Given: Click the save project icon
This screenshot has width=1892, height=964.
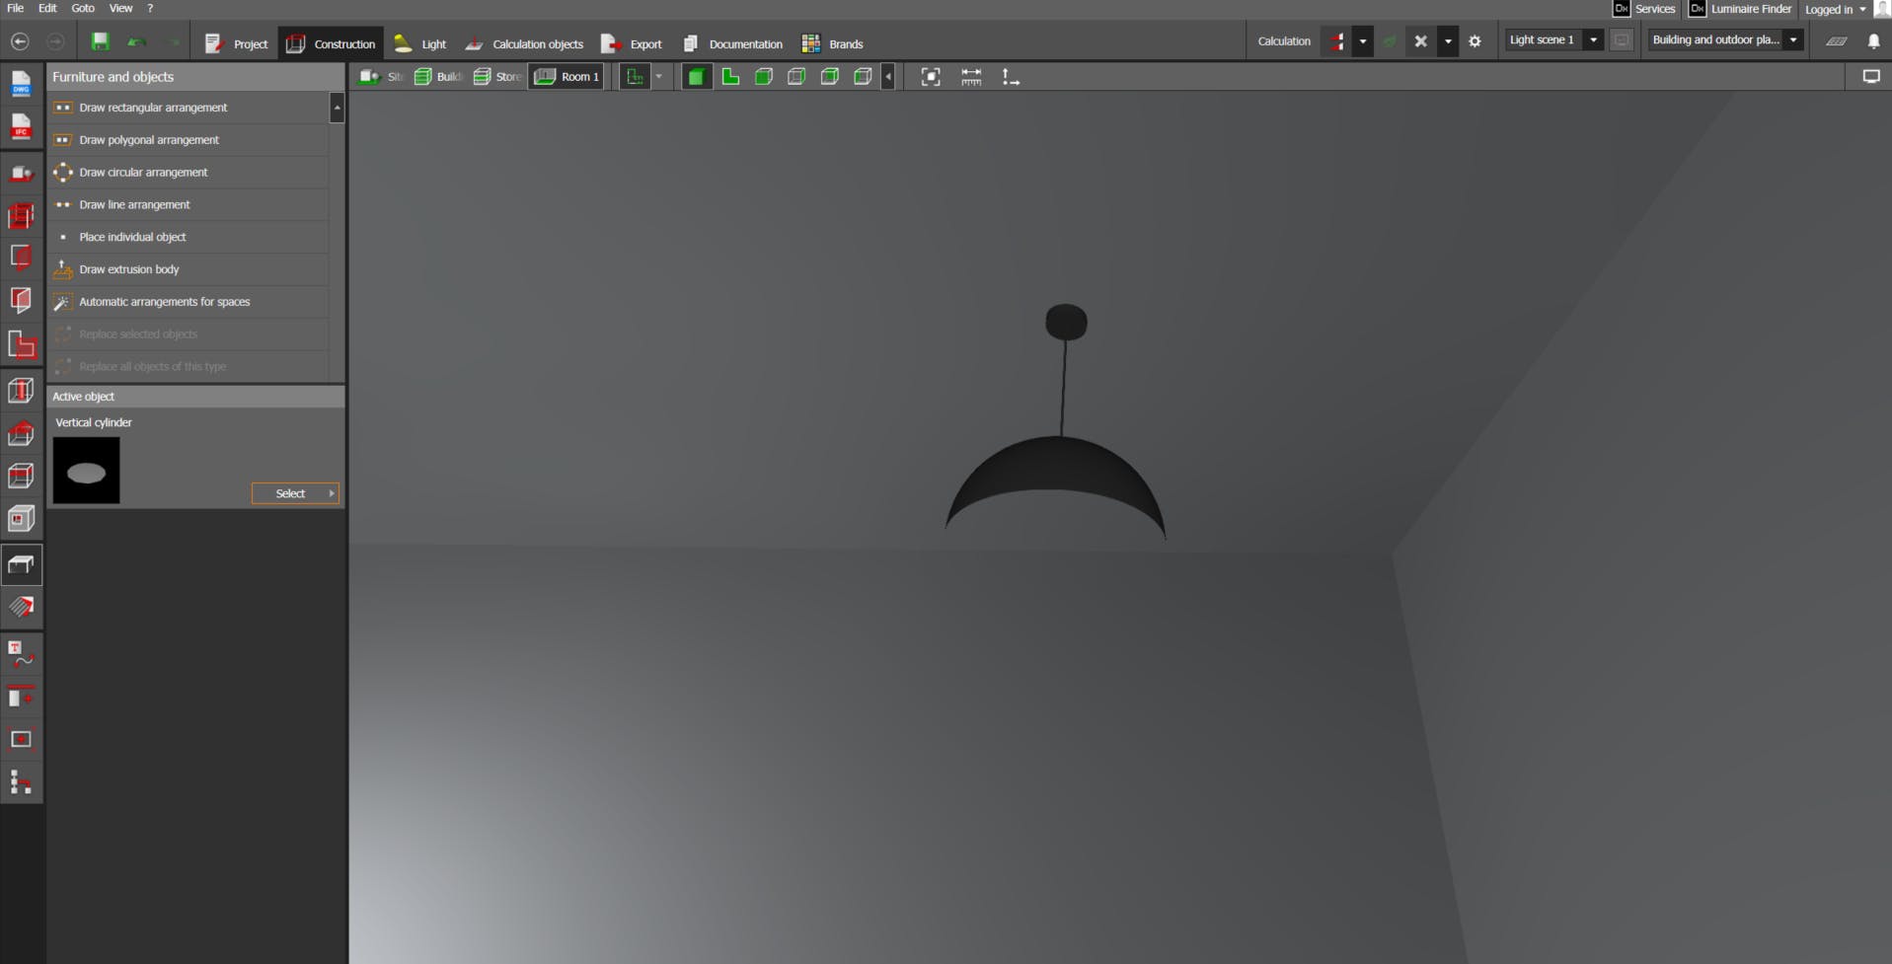Looking at the screenshot, I should click(100, 41).
